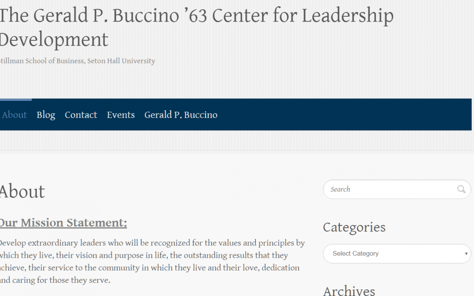
Task: Click the mission paragraph starting 'Develop extraordinary leaders'
Action: pos(152,261)
